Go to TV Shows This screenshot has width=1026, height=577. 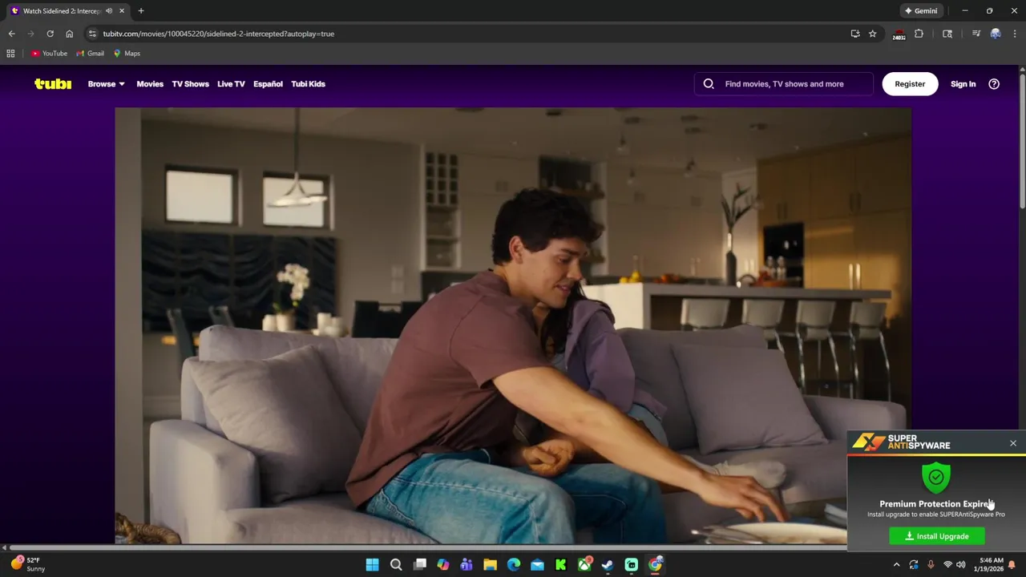click(190, 83)
